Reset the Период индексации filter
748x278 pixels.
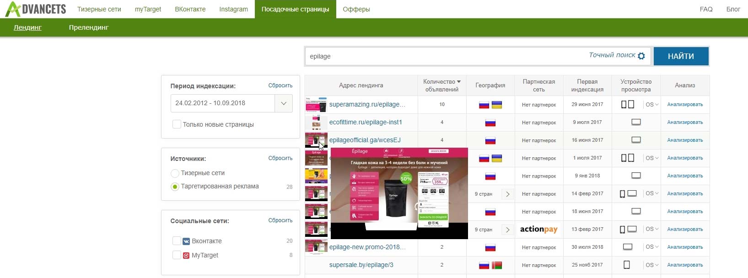[x=280, y=86]
